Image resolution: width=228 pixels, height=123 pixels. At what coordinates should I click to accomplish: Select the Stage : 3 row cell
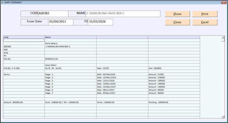[70, 81]
